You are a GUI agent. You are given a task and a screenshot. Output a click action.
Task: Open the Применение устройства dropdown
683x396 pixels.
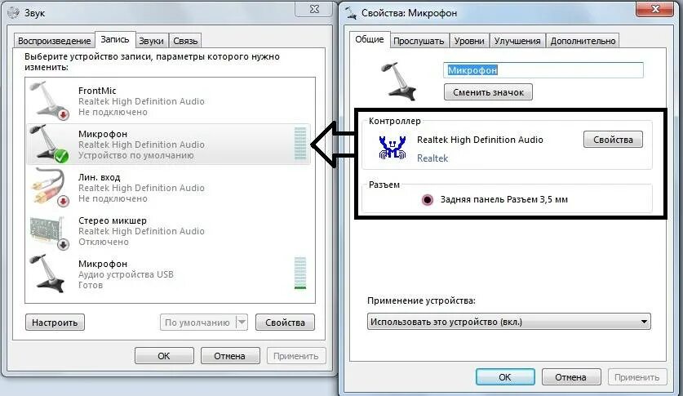coord(508,322)
